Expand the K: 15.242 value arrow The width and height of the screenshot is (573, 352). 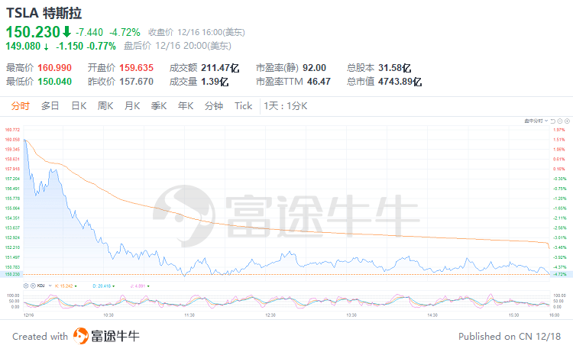76,286
